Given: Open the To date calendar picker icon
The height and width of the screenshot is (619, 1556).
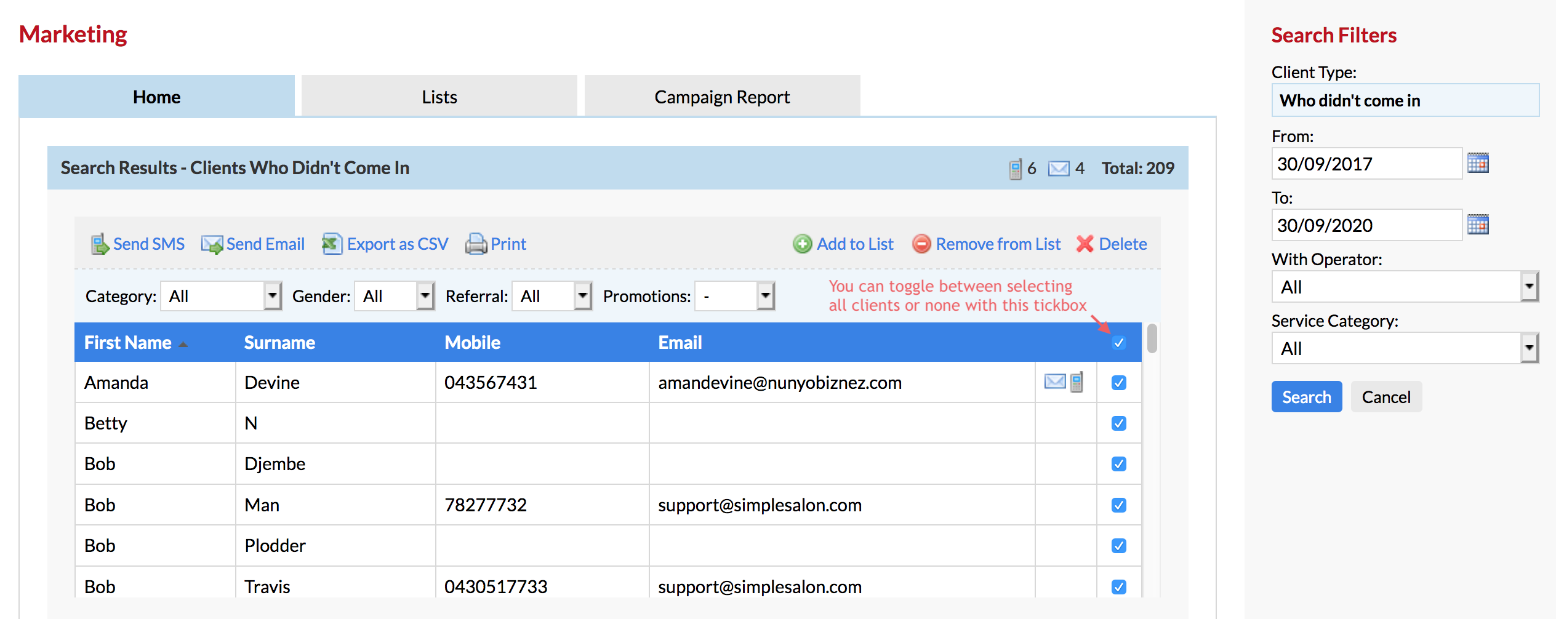Looking at the screenshot, I should coord(1478,225).
